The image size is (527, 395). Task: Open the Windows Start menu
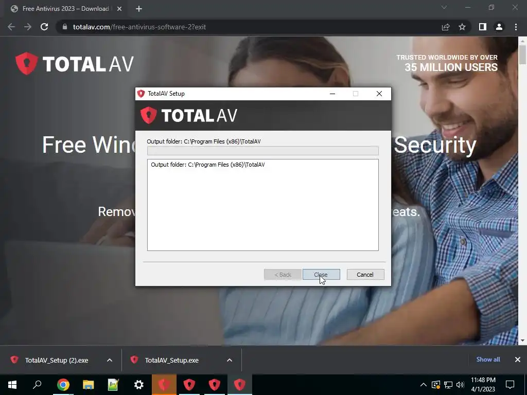(12, 385)
